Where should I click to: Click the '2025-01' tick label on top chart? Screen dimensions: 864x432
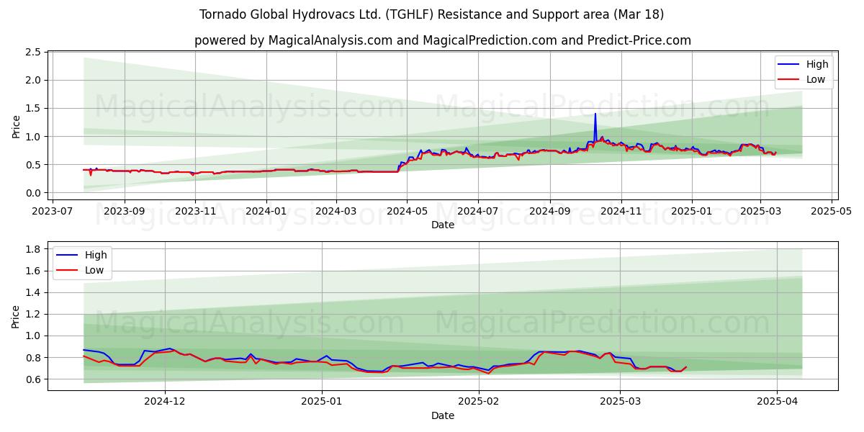point(692,211)
